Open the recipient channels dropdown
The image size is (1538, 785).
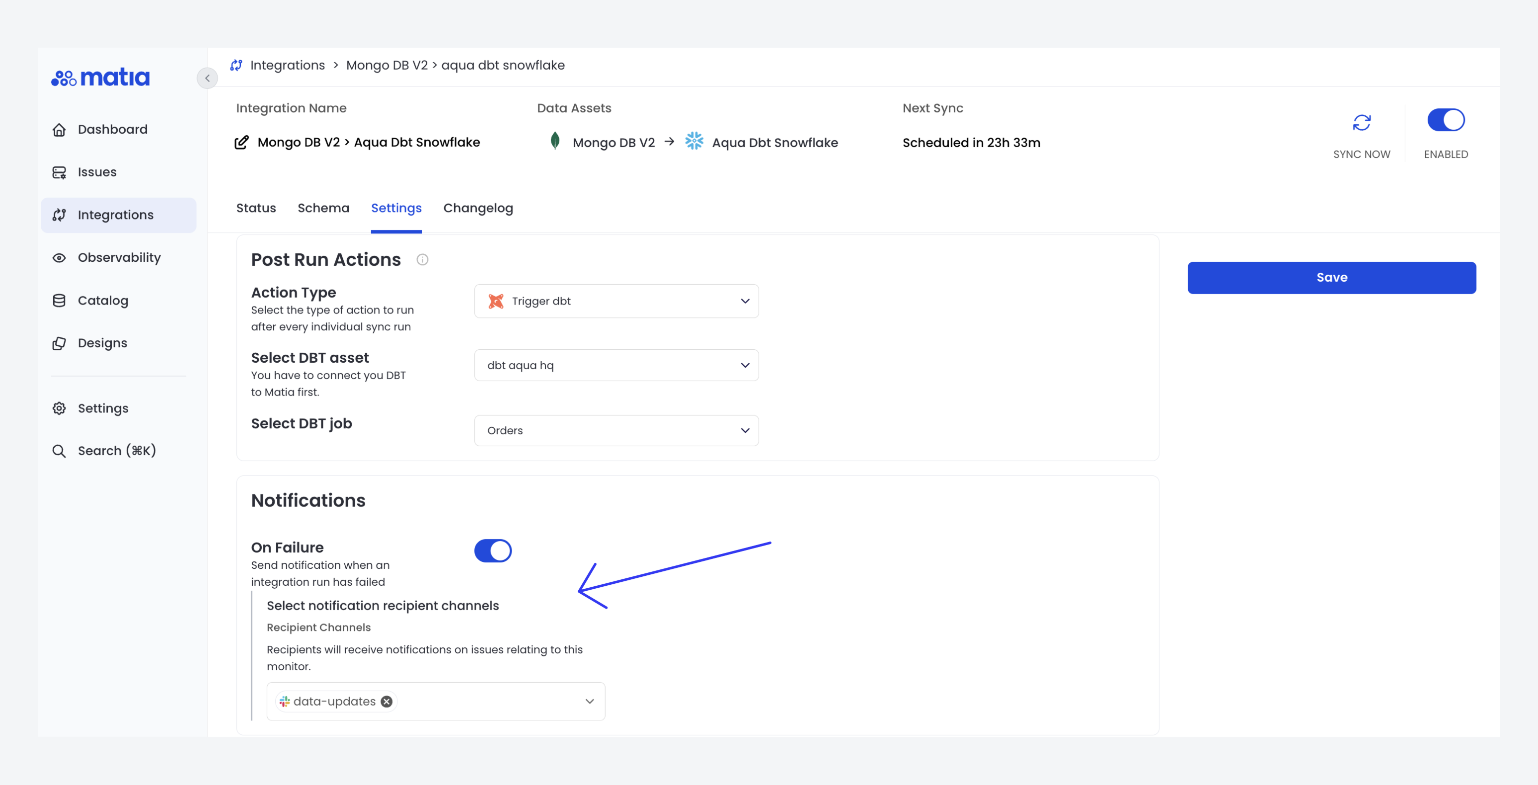(x=589, y=701)
